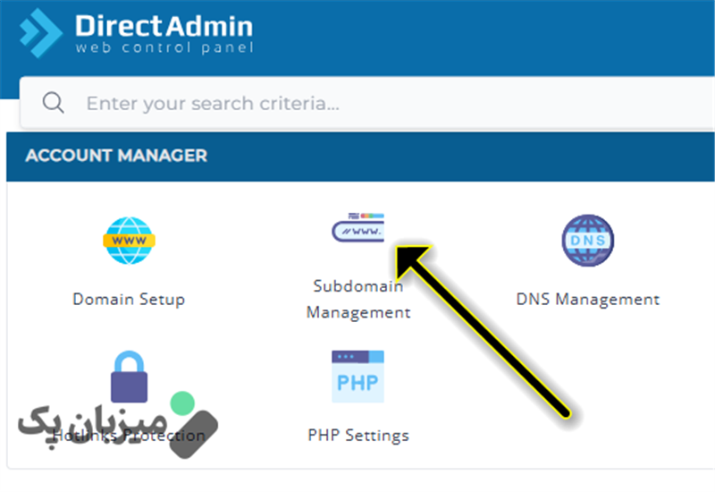Open Domain Setup via the WWW globe icon
This screenshot has height=492, width=715.
[x=129, y=241]
